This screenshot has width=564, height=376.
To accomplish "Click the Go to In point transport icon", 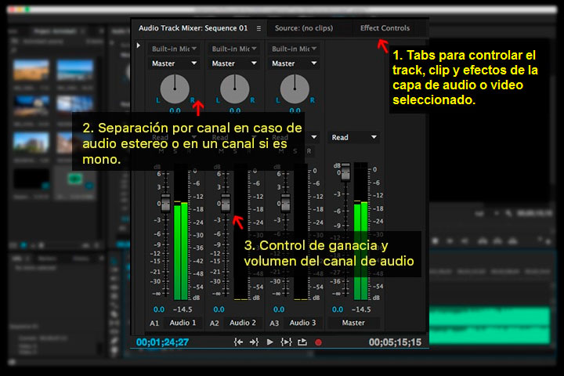I will pyautogui.click(x=238, y=342).
